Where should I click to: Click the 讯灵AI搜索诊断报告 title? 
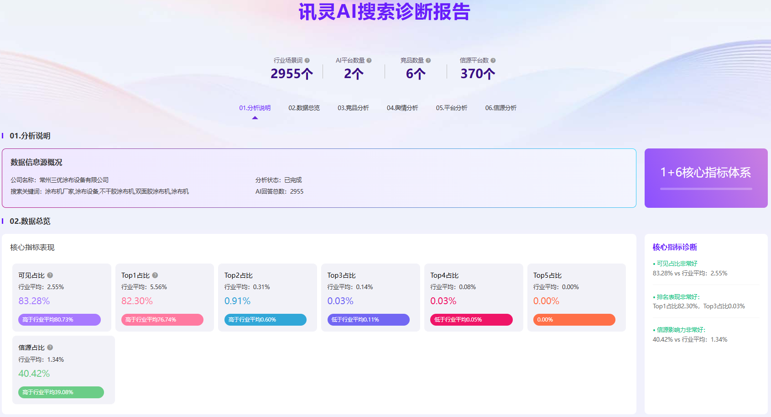pyautogui.click(x=385, y=11)
